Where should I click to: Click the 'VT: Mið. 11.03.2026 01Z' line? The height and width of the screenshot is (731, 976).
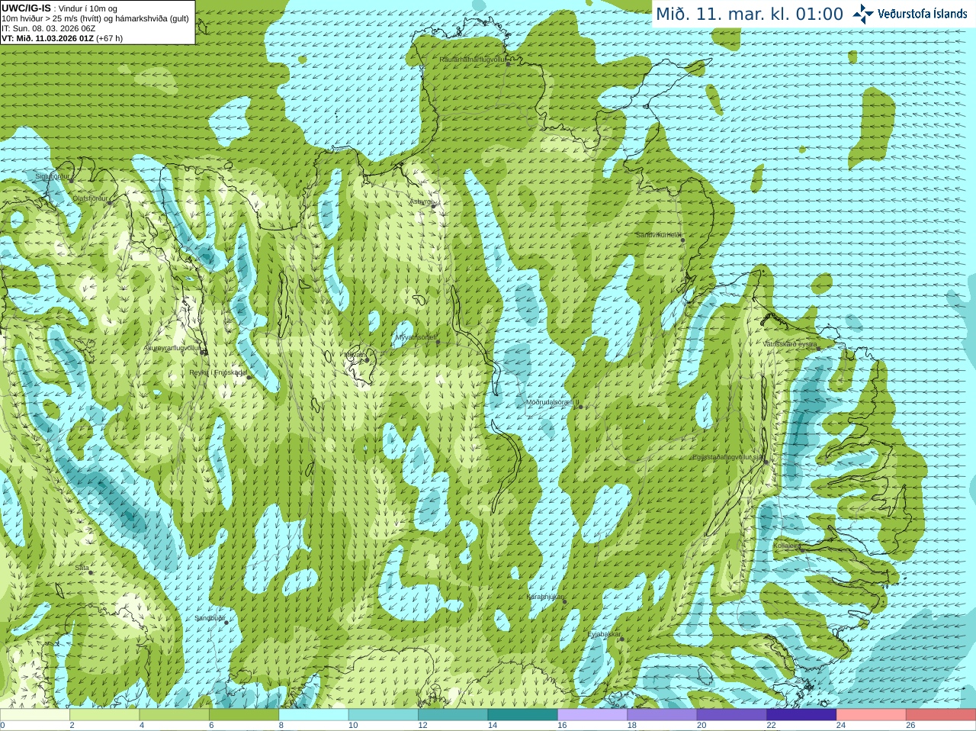pos(63,38)
